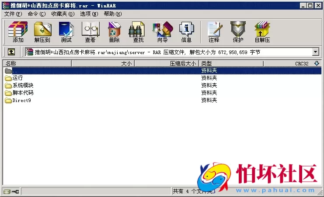The height and width of the screenshot is (197, 324).
Task: Click 资料夹 type cell in 运行 row
Action: point(209,78)
